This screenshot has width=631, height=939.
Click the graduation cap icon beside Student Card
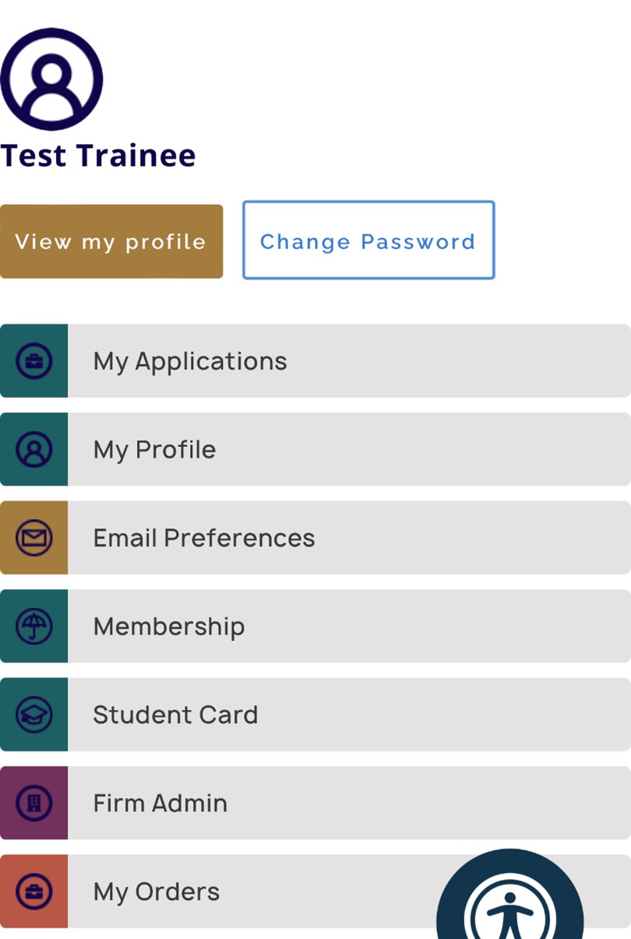[34, 715]
